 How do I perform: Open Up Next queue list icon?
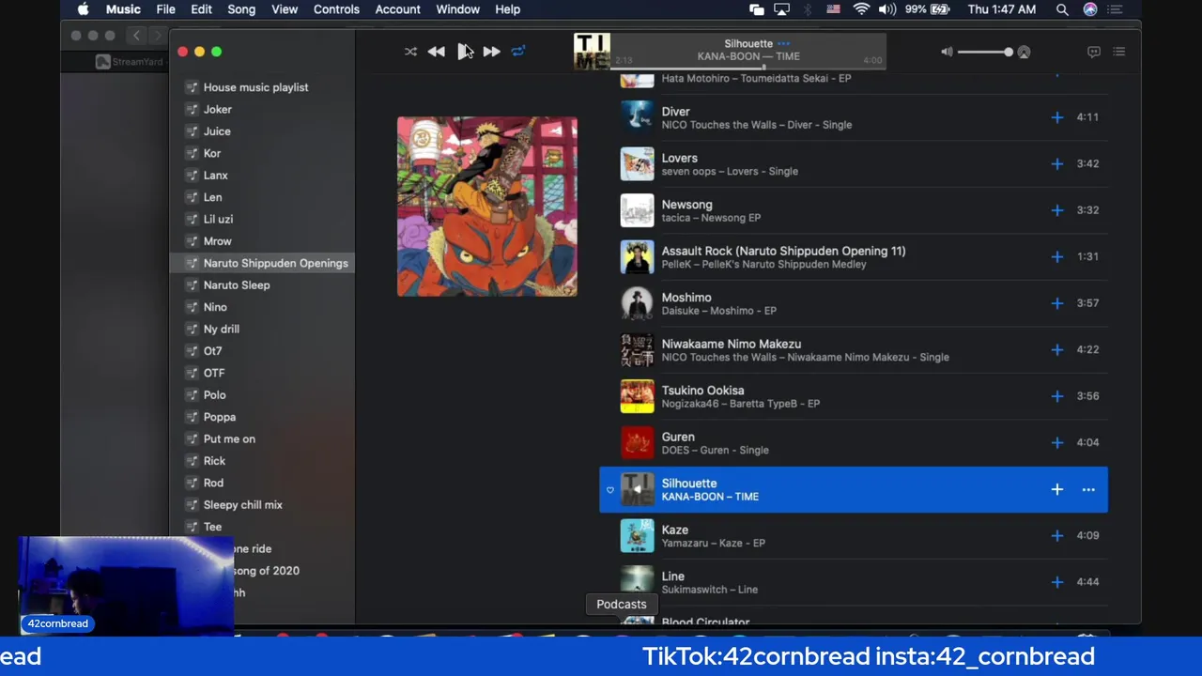(x=1118, y=52)
